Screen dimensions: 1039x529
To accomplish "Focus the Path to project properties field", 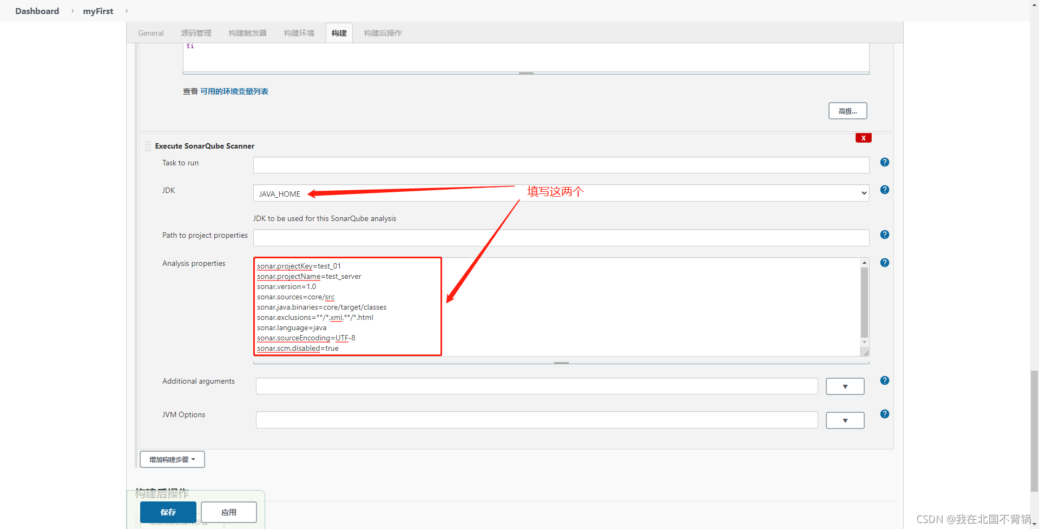I will tap(561, 238).
